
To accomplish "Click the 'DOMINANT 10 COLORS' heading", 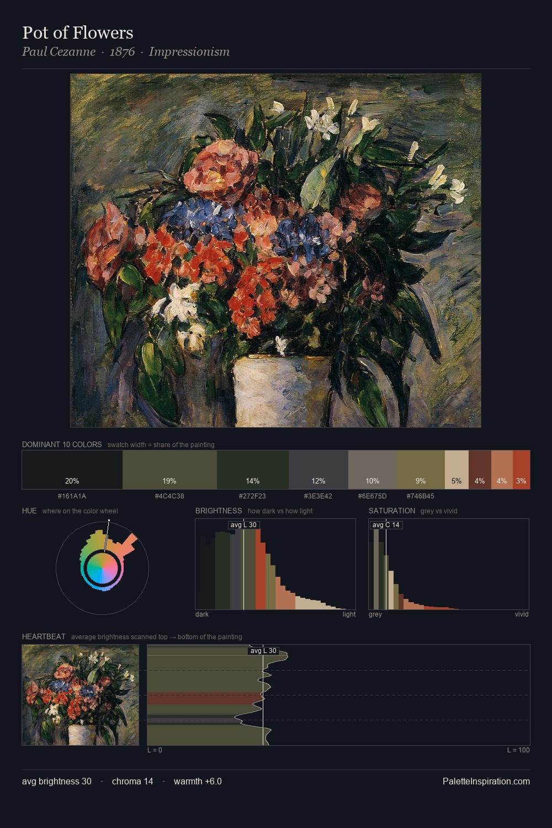I will (62, 444).
